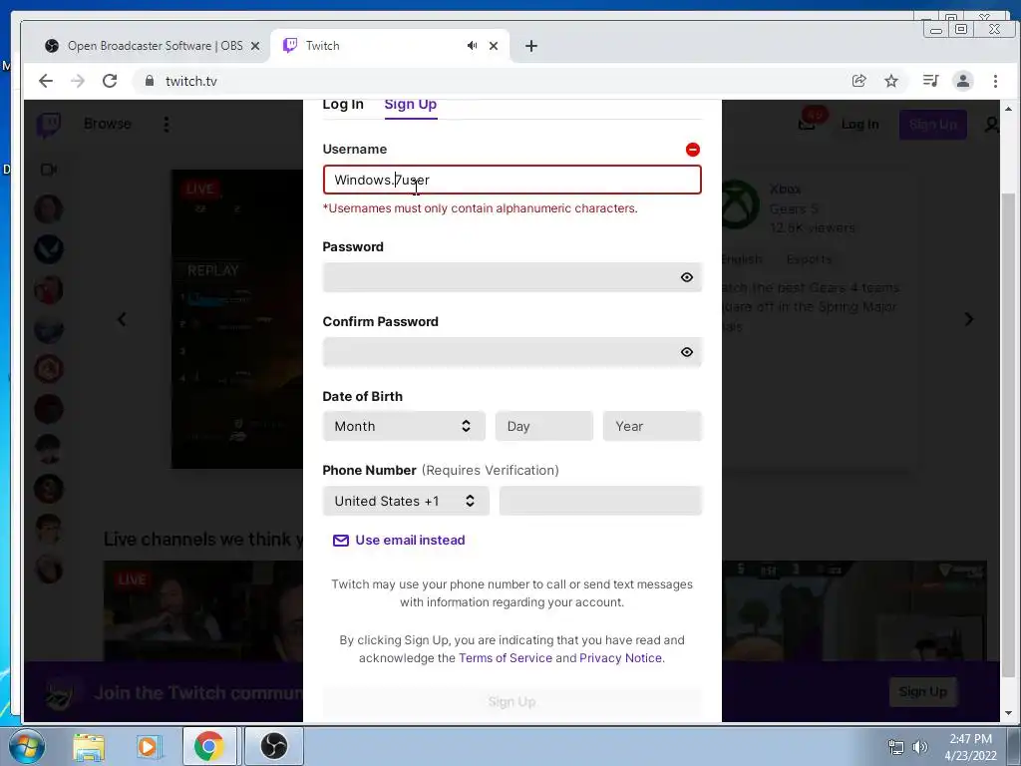Click in the Username input field
The height and width of the screenshot is (766, 1021).
pos(511,180)
